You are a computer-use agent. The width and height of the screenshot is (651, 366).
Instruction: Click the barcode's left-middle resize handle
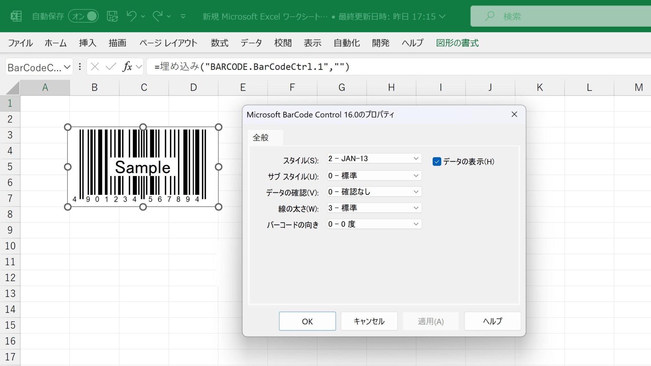[x=68, y=167]
